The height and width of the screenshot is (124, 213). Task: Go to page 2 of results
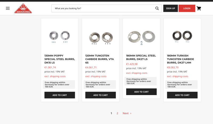[x=117, y=113]
